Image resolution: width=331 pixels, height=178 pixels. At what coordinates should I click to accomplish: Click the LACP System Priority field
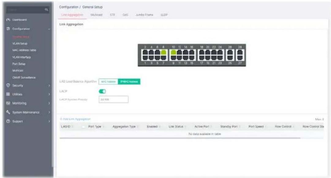114,100
